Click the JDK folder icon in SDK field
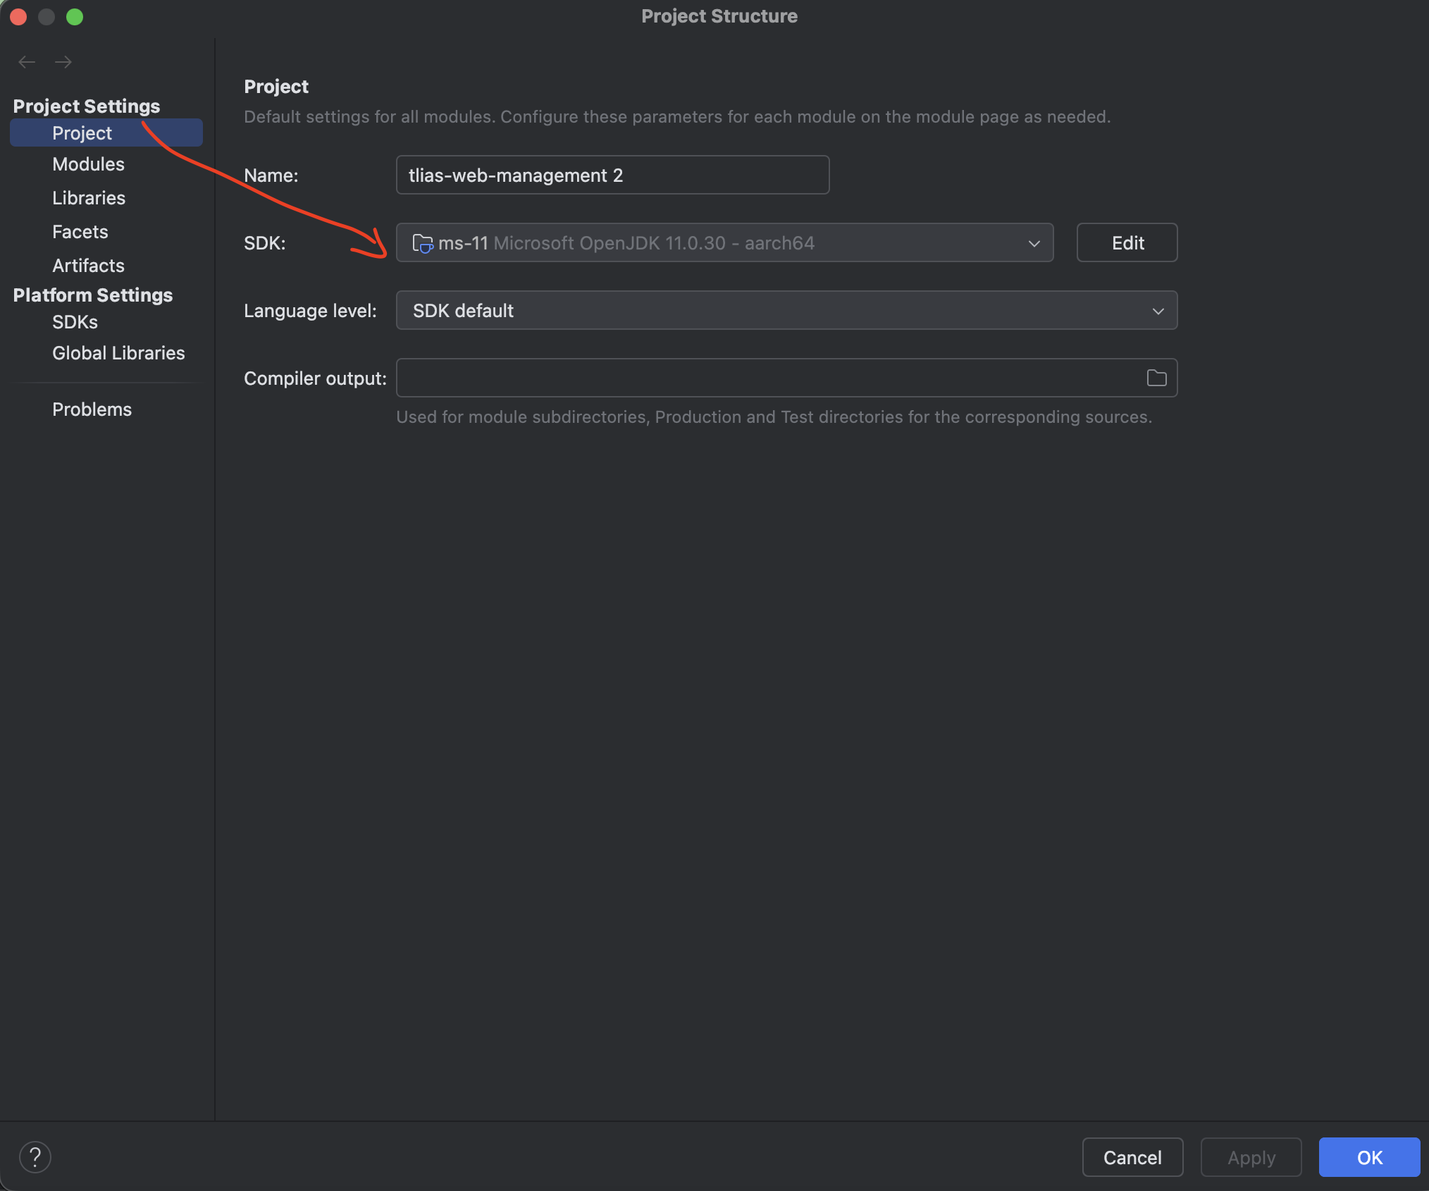1429x1191 pixels. [x=422, y=243]
